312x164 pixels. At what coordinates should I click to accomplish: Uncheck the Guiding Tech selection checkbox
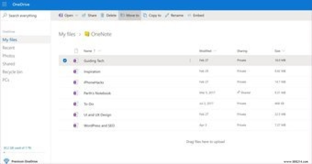(x=65, y=60)
